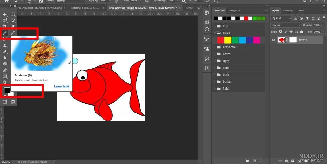
Task: Select the Clone Stamp tool
Action: click(x=4, y=45)
